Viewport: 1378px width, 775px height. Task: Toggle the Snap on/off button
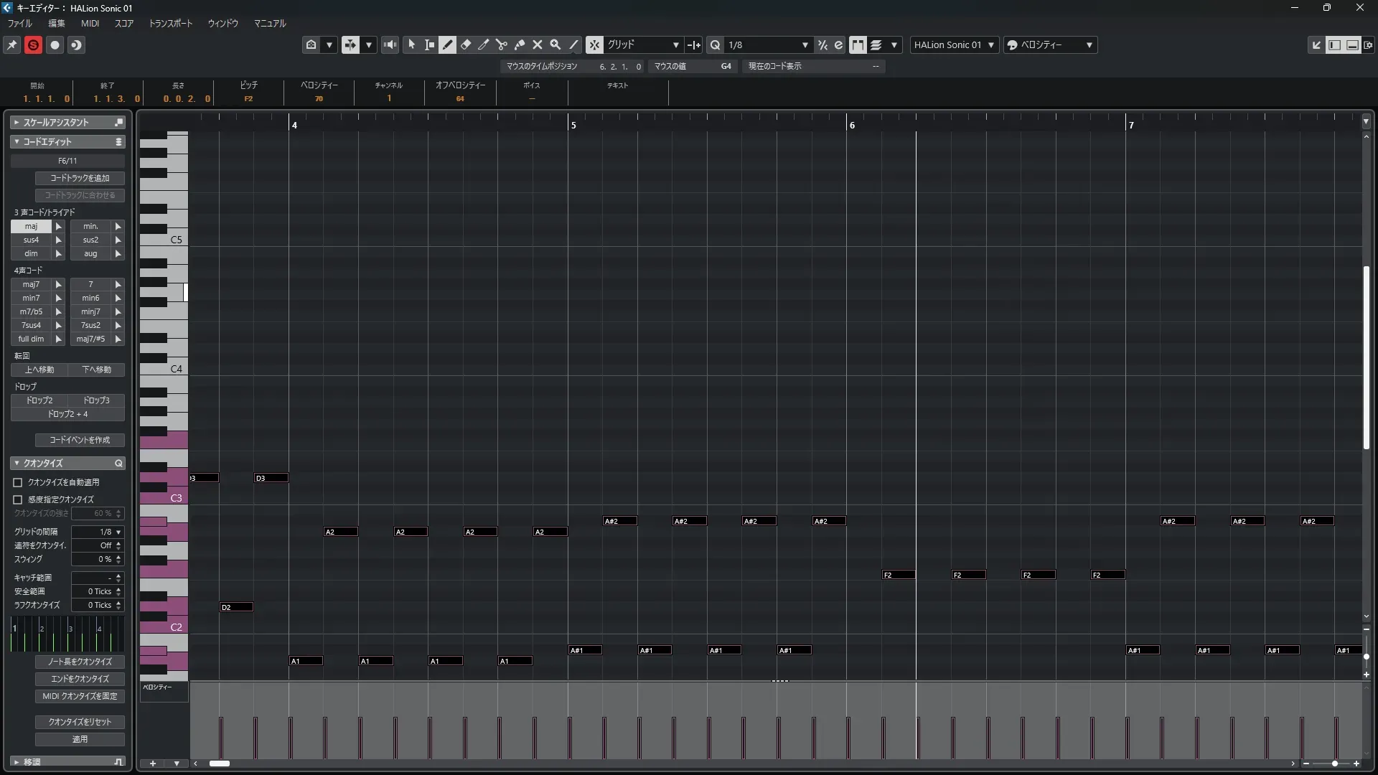point(594,44)
